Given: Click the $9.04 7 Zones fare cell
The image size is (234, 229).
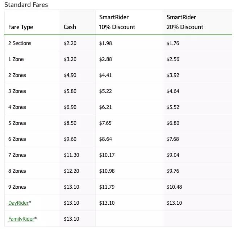Looking at the screenshot, I should click(173, 155).
